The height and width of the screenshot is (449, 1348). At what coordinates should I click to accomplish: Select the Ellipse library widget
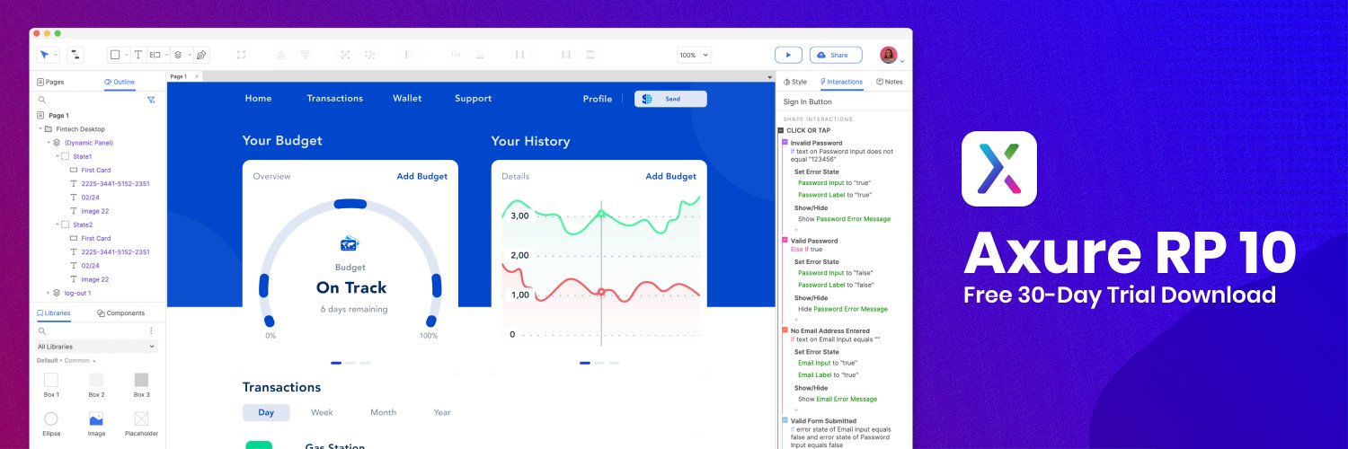tap(51, 418)
